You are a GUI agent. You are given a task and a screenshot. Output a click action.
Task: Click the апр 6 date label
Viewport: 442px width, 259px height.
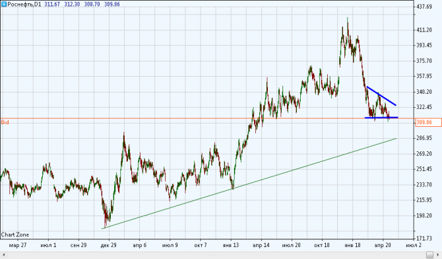coord(140,245)
